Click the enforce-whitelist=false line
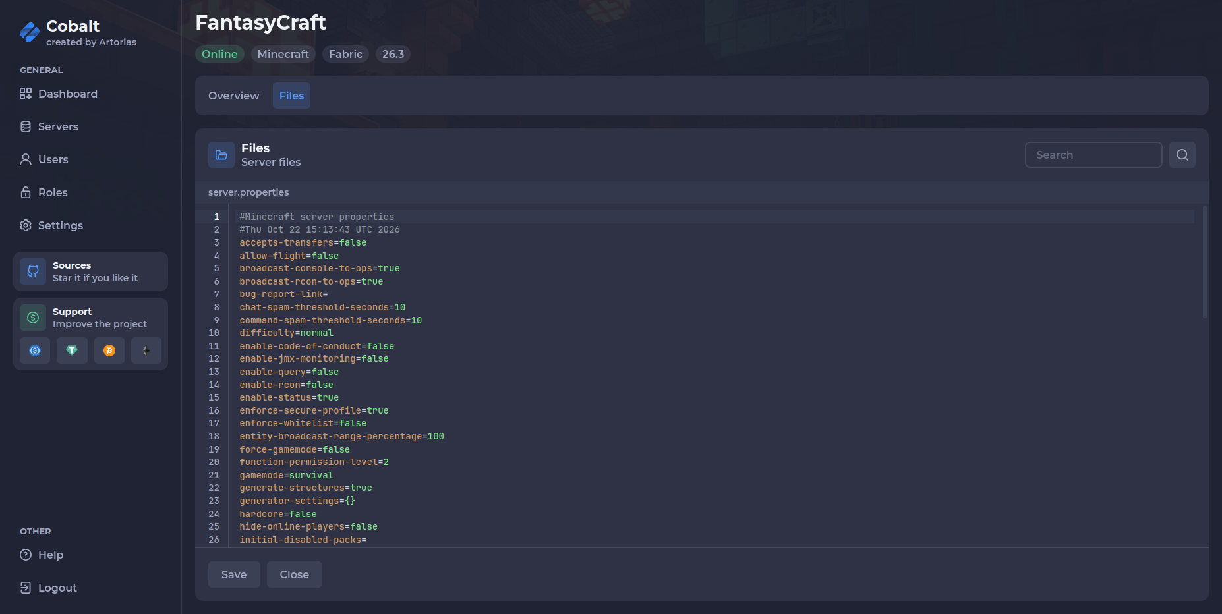Viewport: 1222px width, 614px height. click(x=303, y=424)
